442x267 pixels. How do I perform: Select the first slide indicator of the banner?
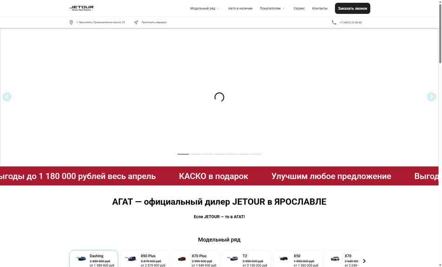[183, 154]
